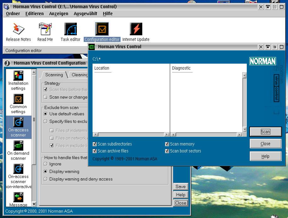Click Location list right scroll arrow

click(167, 135)
